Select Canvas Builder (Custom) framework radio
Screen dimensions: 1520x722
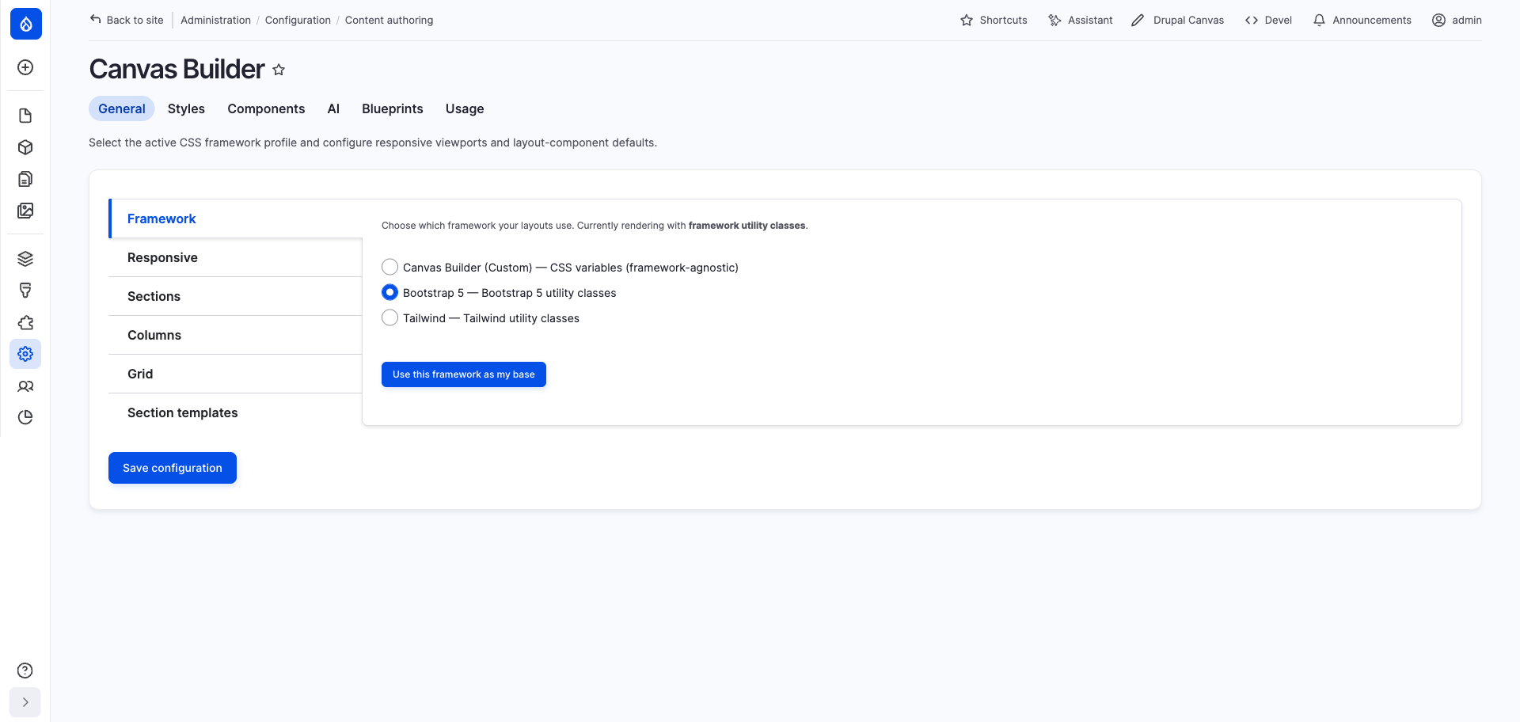click(389, 267)
